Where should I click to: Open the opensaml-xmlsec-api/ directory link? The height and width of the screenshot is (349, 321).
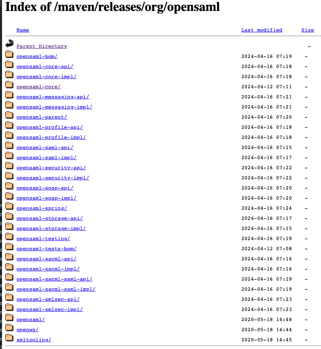coord(48,300)
